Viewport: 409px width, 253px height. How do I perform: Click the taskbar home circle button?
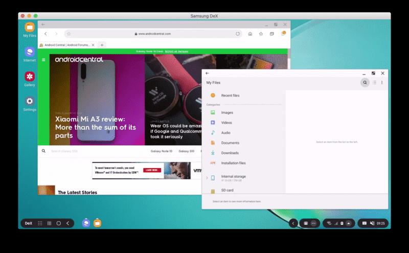click(59, 223)
